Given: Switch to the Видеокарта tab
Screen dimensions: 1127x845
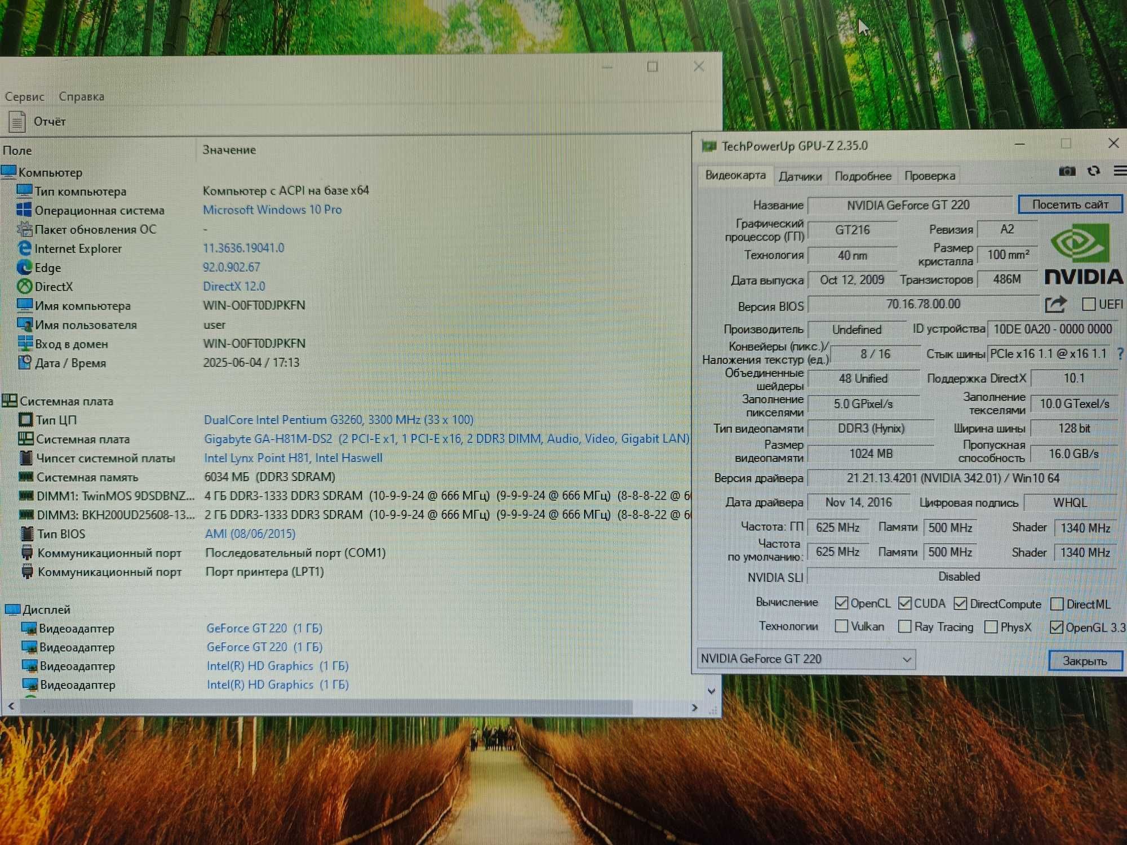Looking at the screenshot, I should click(x=735, y=175).
